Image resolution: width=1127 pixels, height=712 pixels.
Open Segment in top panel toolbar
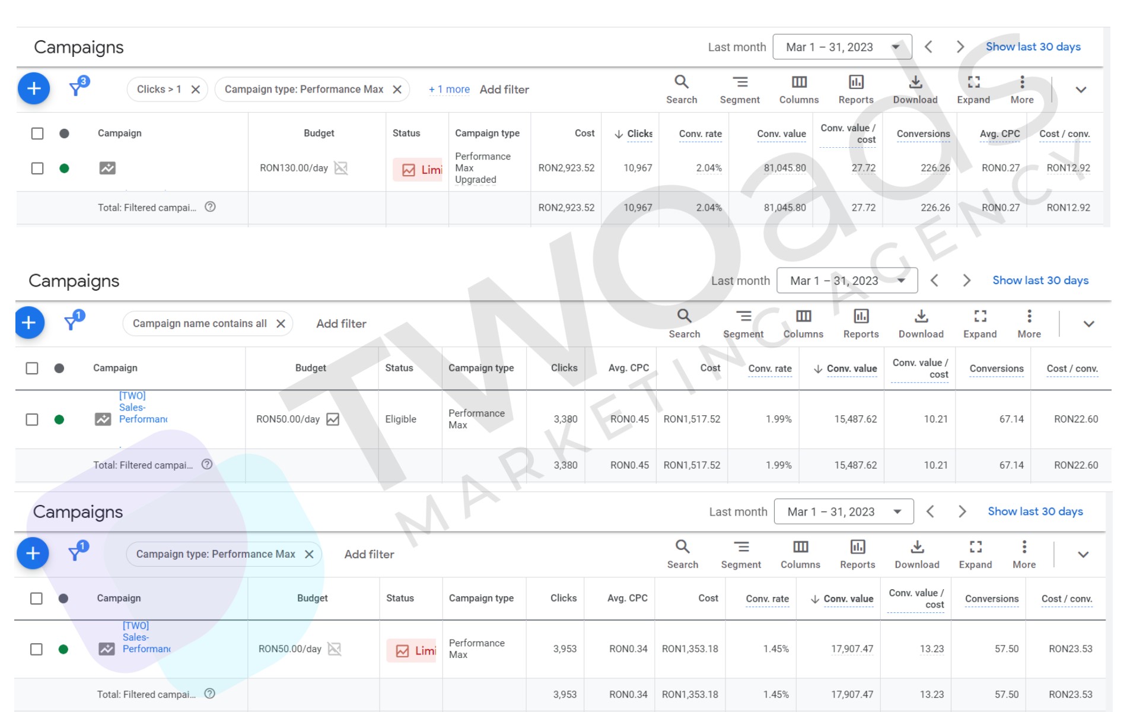point(740,90)
